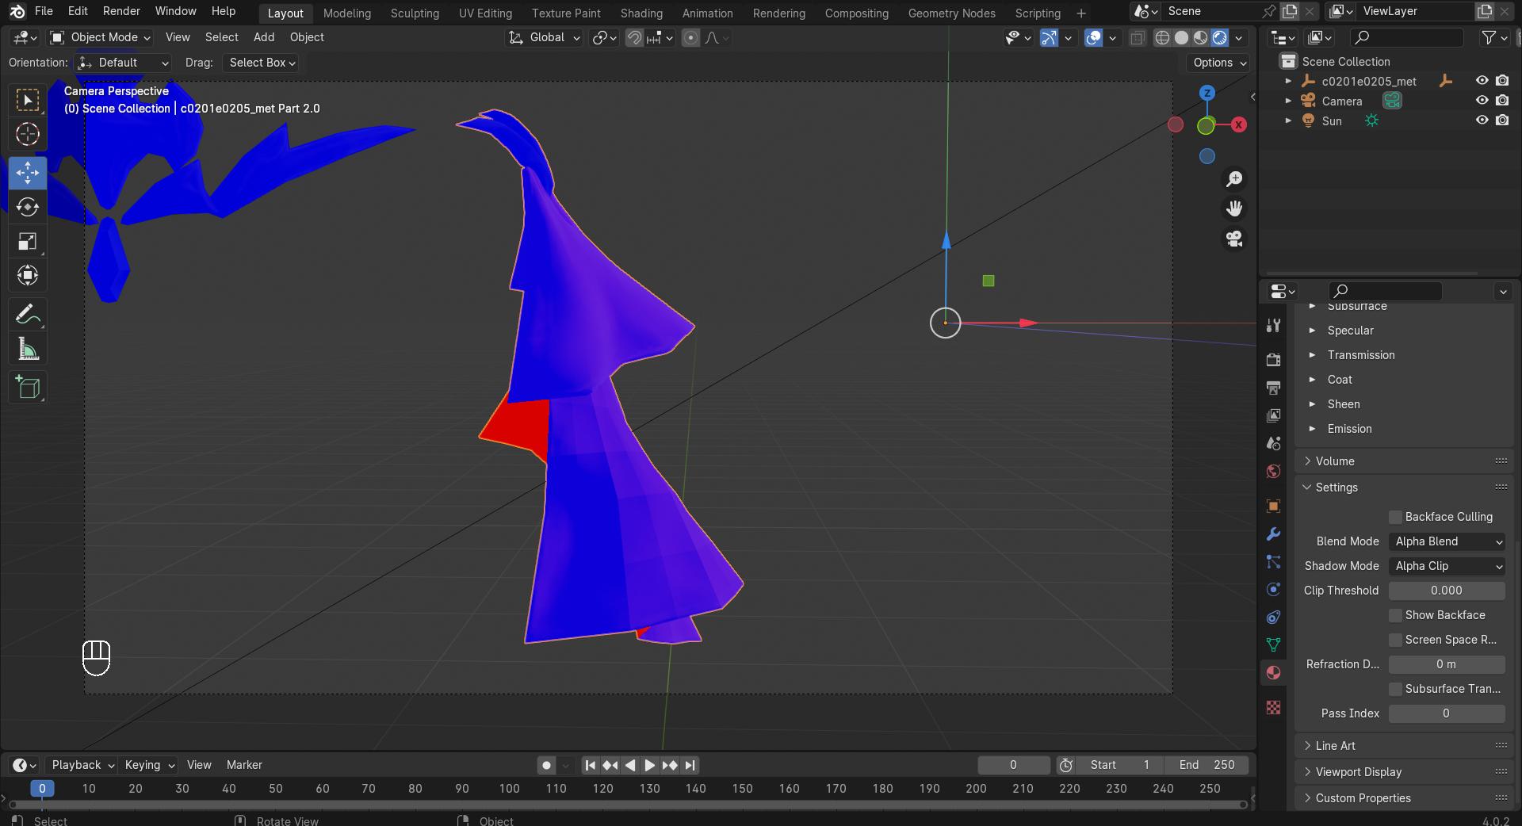The width and height of the screenshot is (1522, 826).
Task: Click the current frame number field
Action: click(1014, 765)
